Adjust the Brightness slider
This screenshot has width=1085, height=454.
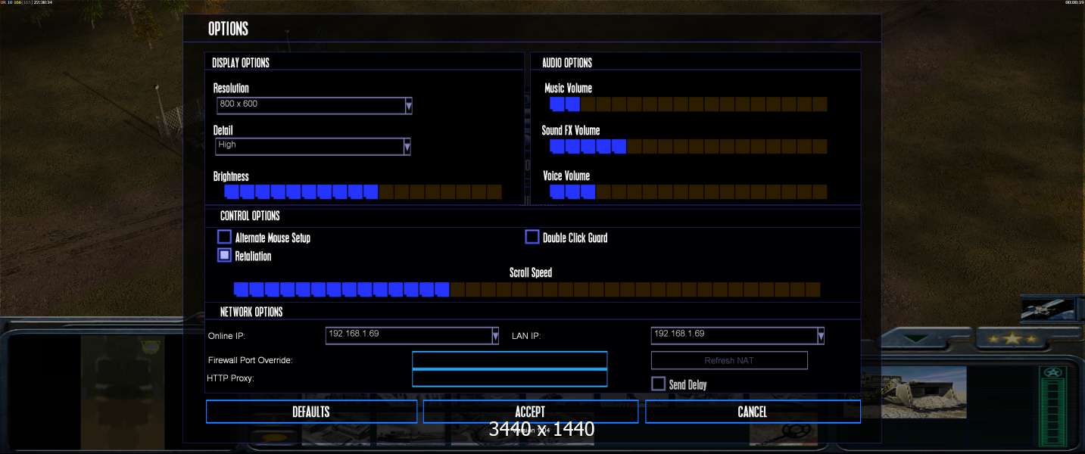click(363, 191)
